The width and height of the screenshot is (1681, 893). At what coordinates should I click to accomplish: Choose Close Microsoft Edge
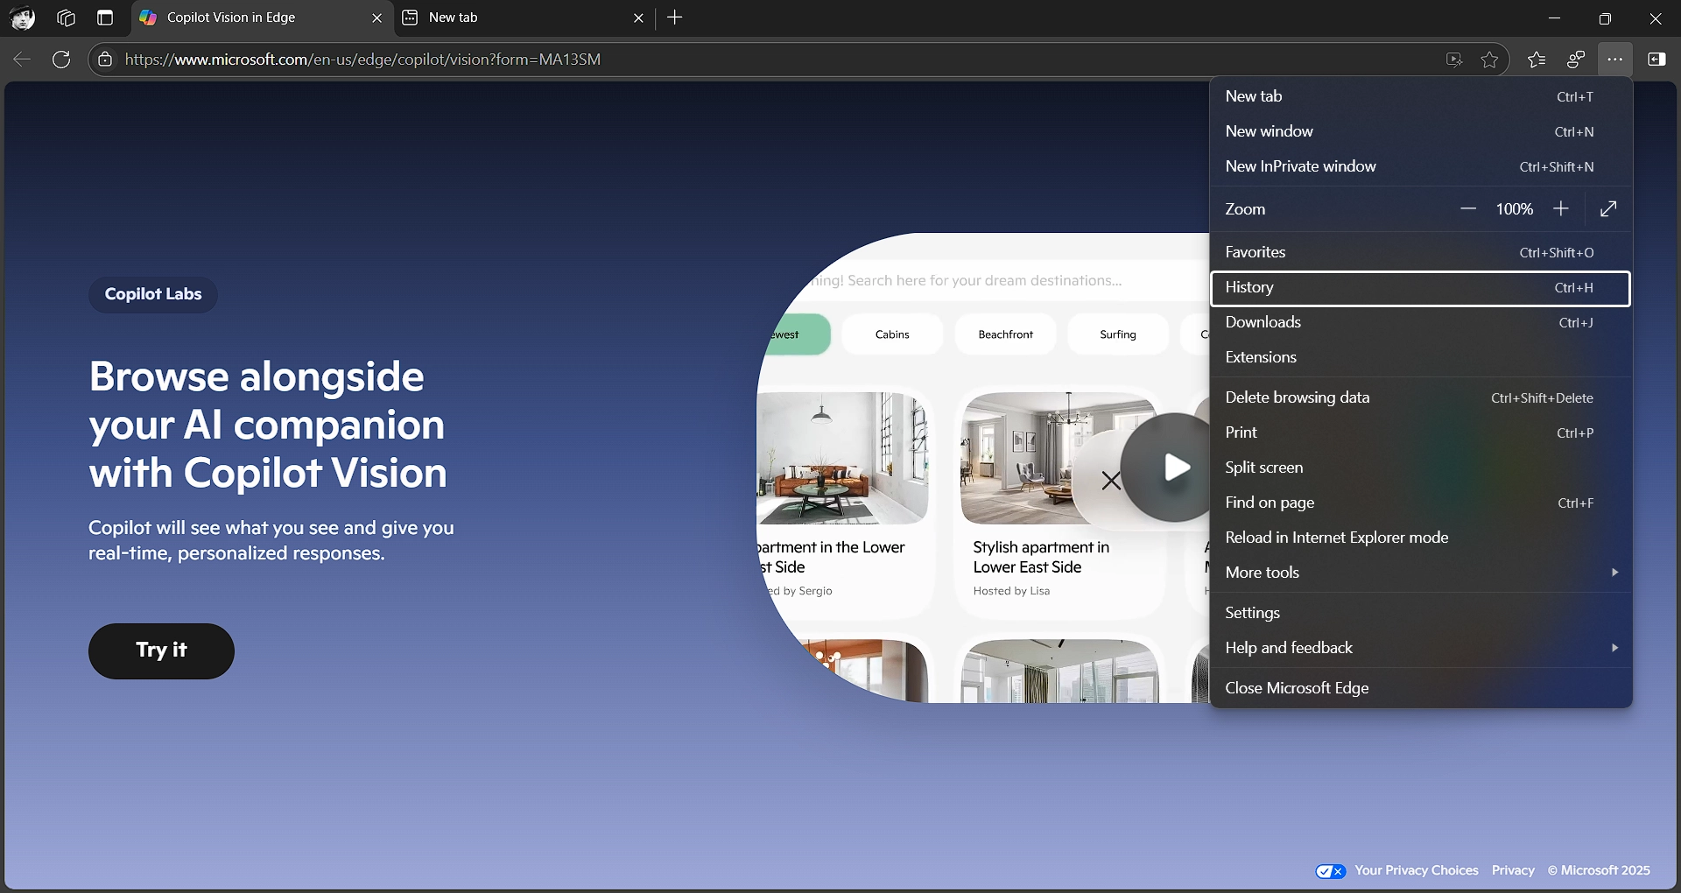1421,688
